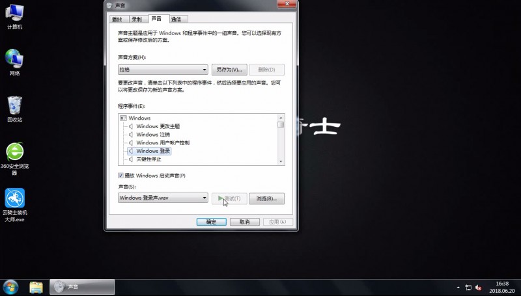Open the 声音方案 dropdown showing 拉格
This screenshot has width=521, height=296.
163,70
